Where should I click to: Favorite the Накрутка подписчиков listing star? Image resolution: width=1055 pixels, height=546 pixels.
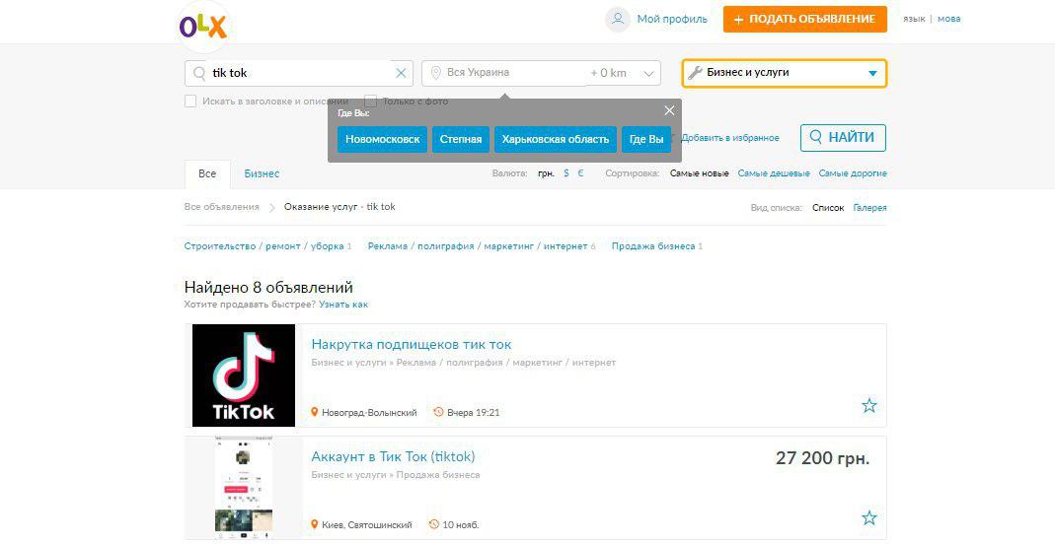click(x=868, y=405)
